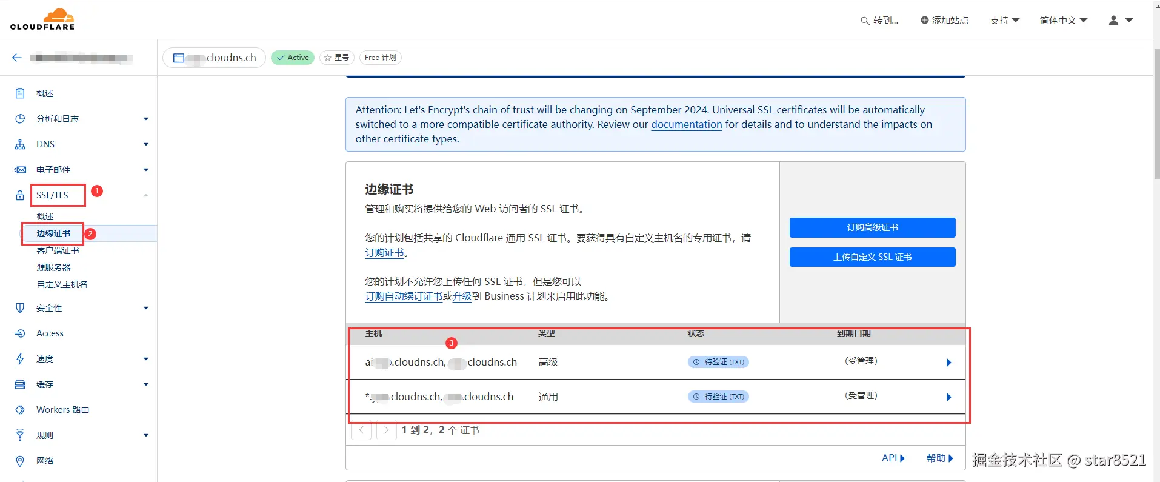Viewport: 1160px width, 482px height.
Task: Open the 帮助 link
Action: [x=939, y=458]
